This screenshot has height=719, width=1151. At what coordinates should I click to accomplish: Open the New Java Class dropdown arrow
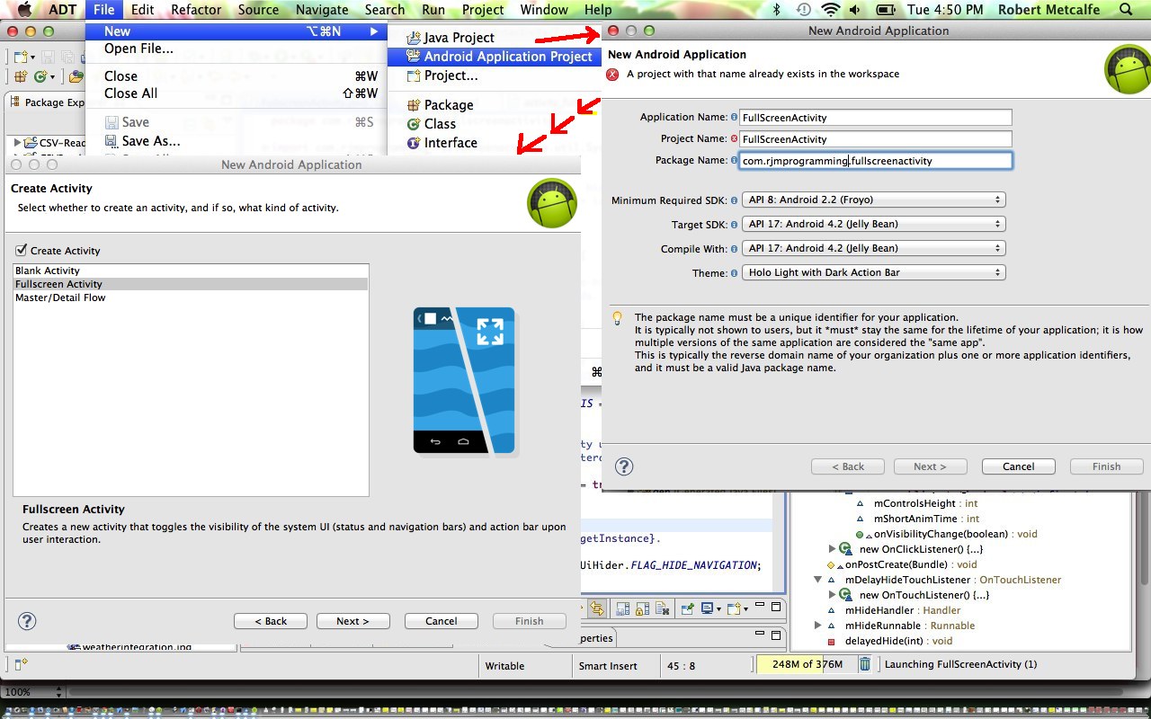pos(53,77)
